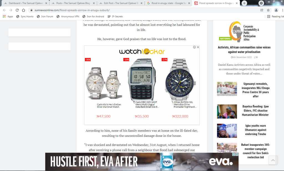Close the Eva bottom banner ad
284x171 pixels.
coord(237,154)
